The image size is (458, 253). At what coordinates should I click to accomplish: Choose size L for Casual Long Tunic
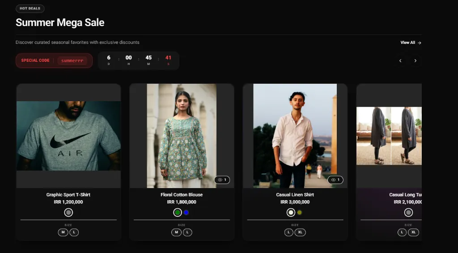pyautogui.click(x=402, y=232)
